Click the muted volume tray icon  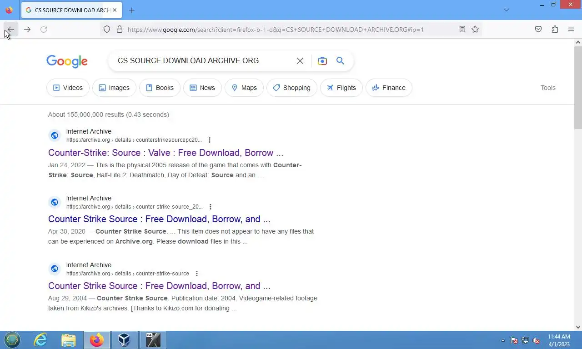(x=536, y=340)
